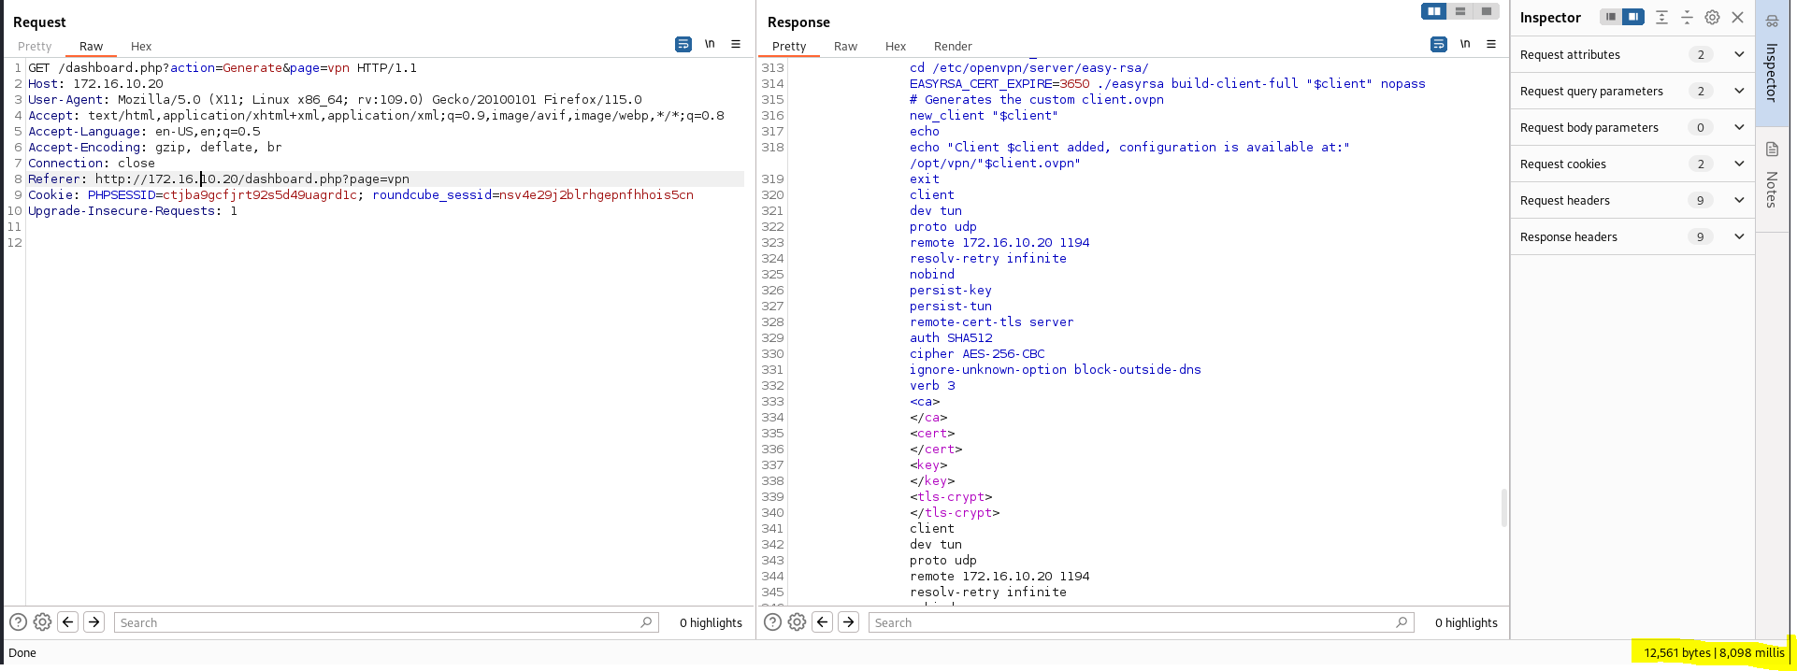Open Response panel hamburger options menu

[1491, 44]
